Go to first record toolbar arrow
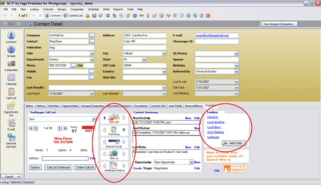This screenshot has width=321, height=185. tap(6, 16)
